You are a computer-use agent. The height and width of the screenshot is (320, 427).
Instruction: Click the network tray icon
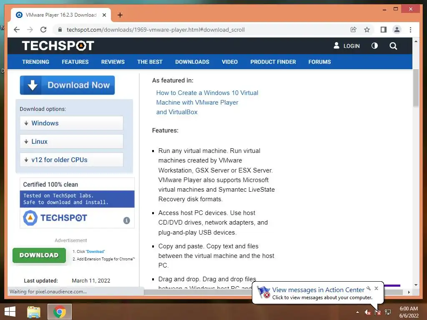pyautogui.click(x=388, y=312)
